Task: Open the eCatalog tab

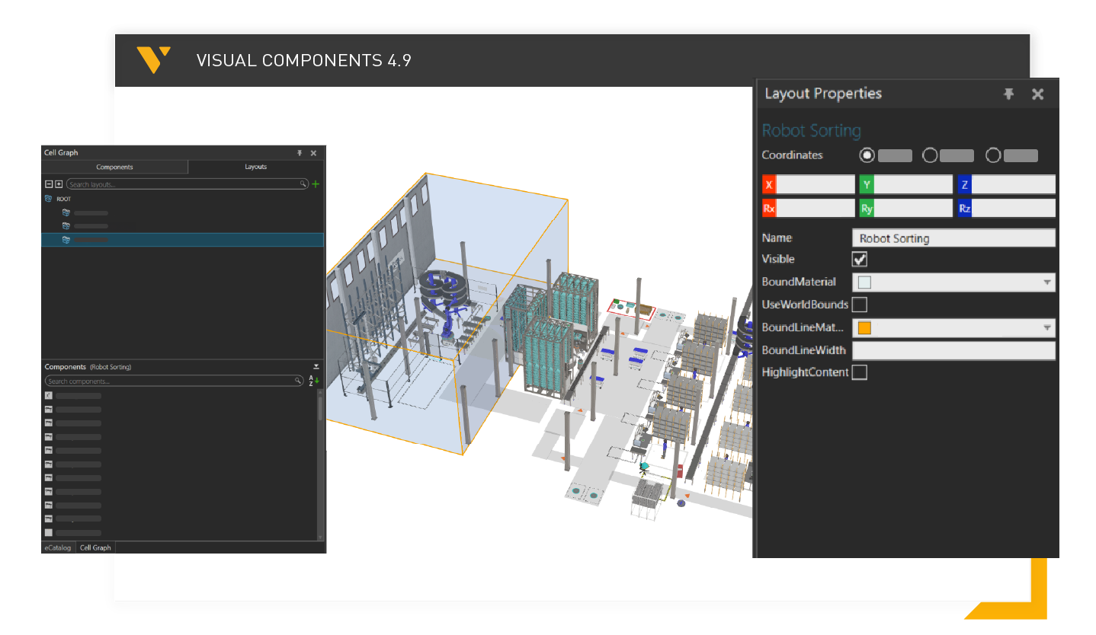Action: pyautogui.click(x=58, y=547)
